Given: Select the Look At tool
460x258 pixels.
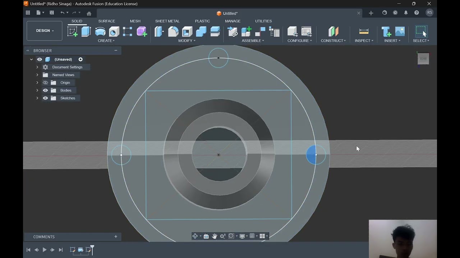Looking at the screenshot, I should (206, 236).
